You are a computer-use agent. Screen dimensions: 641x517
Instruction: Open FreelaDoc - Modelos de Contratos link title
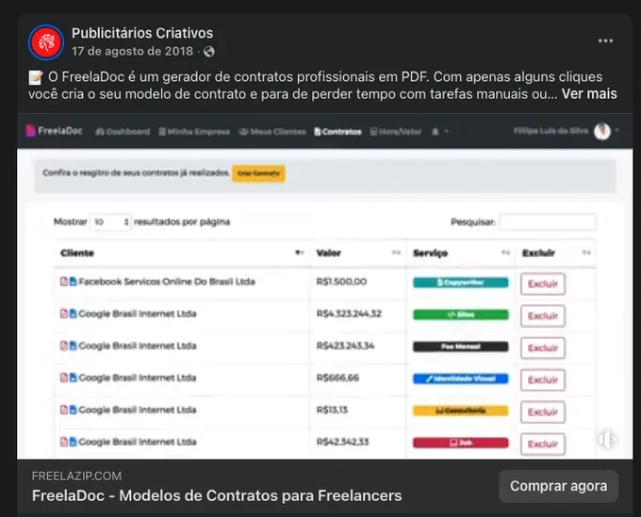point(217,495)
